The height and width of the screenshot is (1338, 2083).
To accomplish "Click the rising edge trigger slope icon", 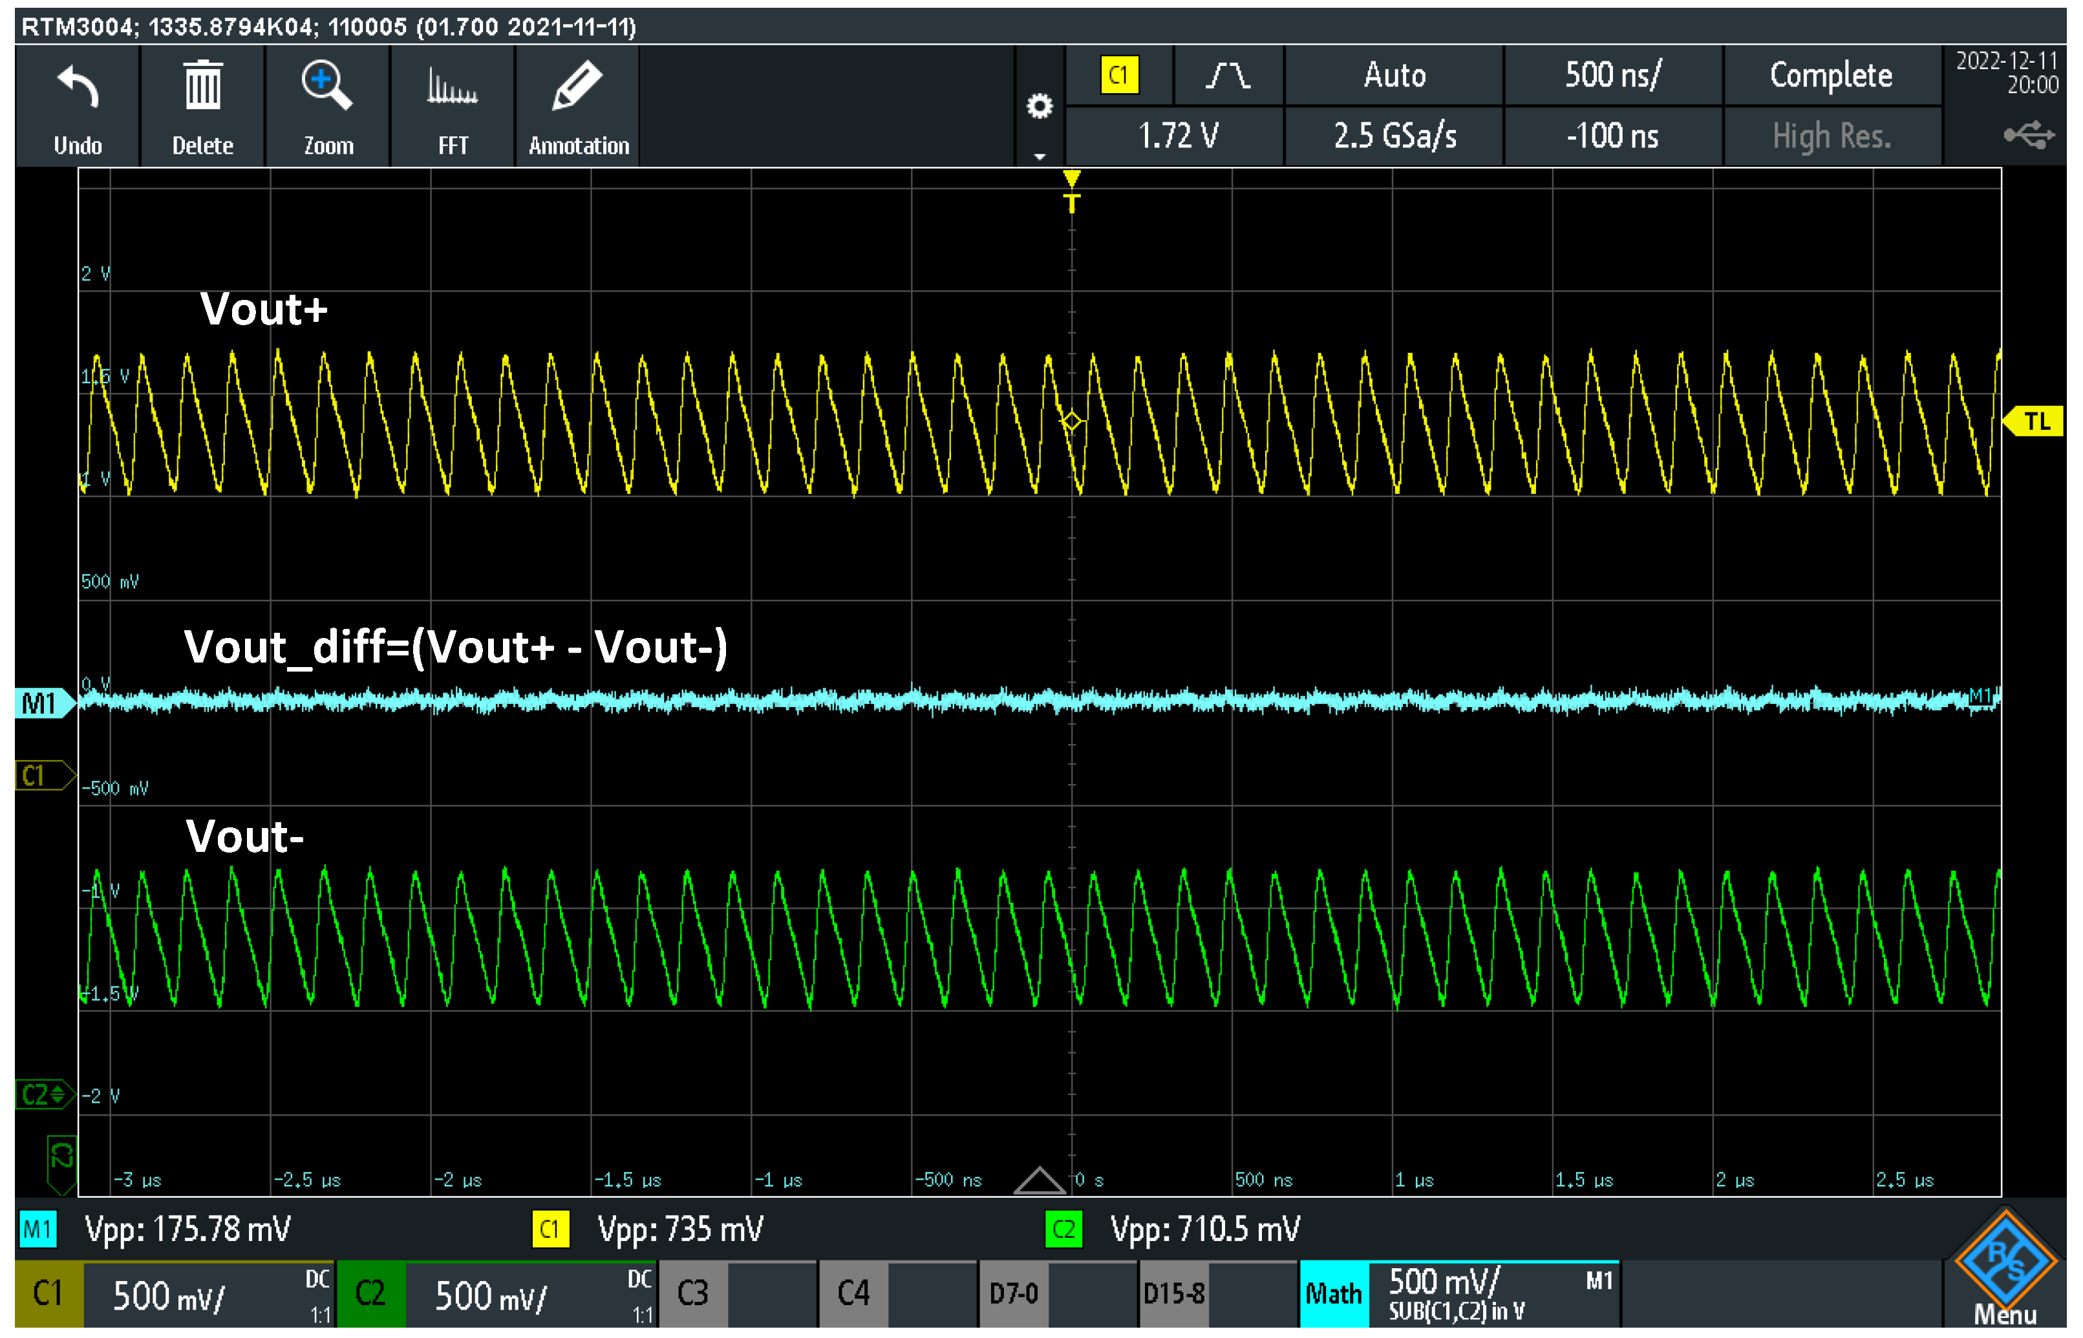I will [1227, 76].
